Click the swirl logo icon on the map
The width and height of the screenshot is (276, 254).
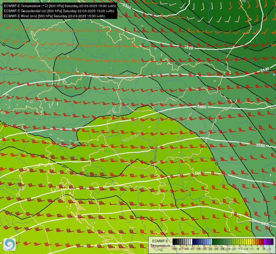pos(10,244)
